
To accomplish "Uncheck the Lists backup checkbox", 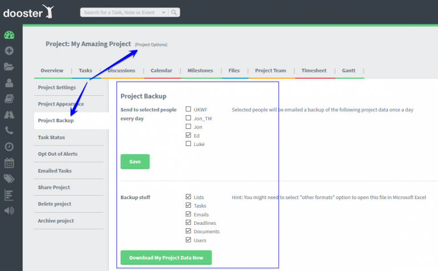I will (188, 197).
